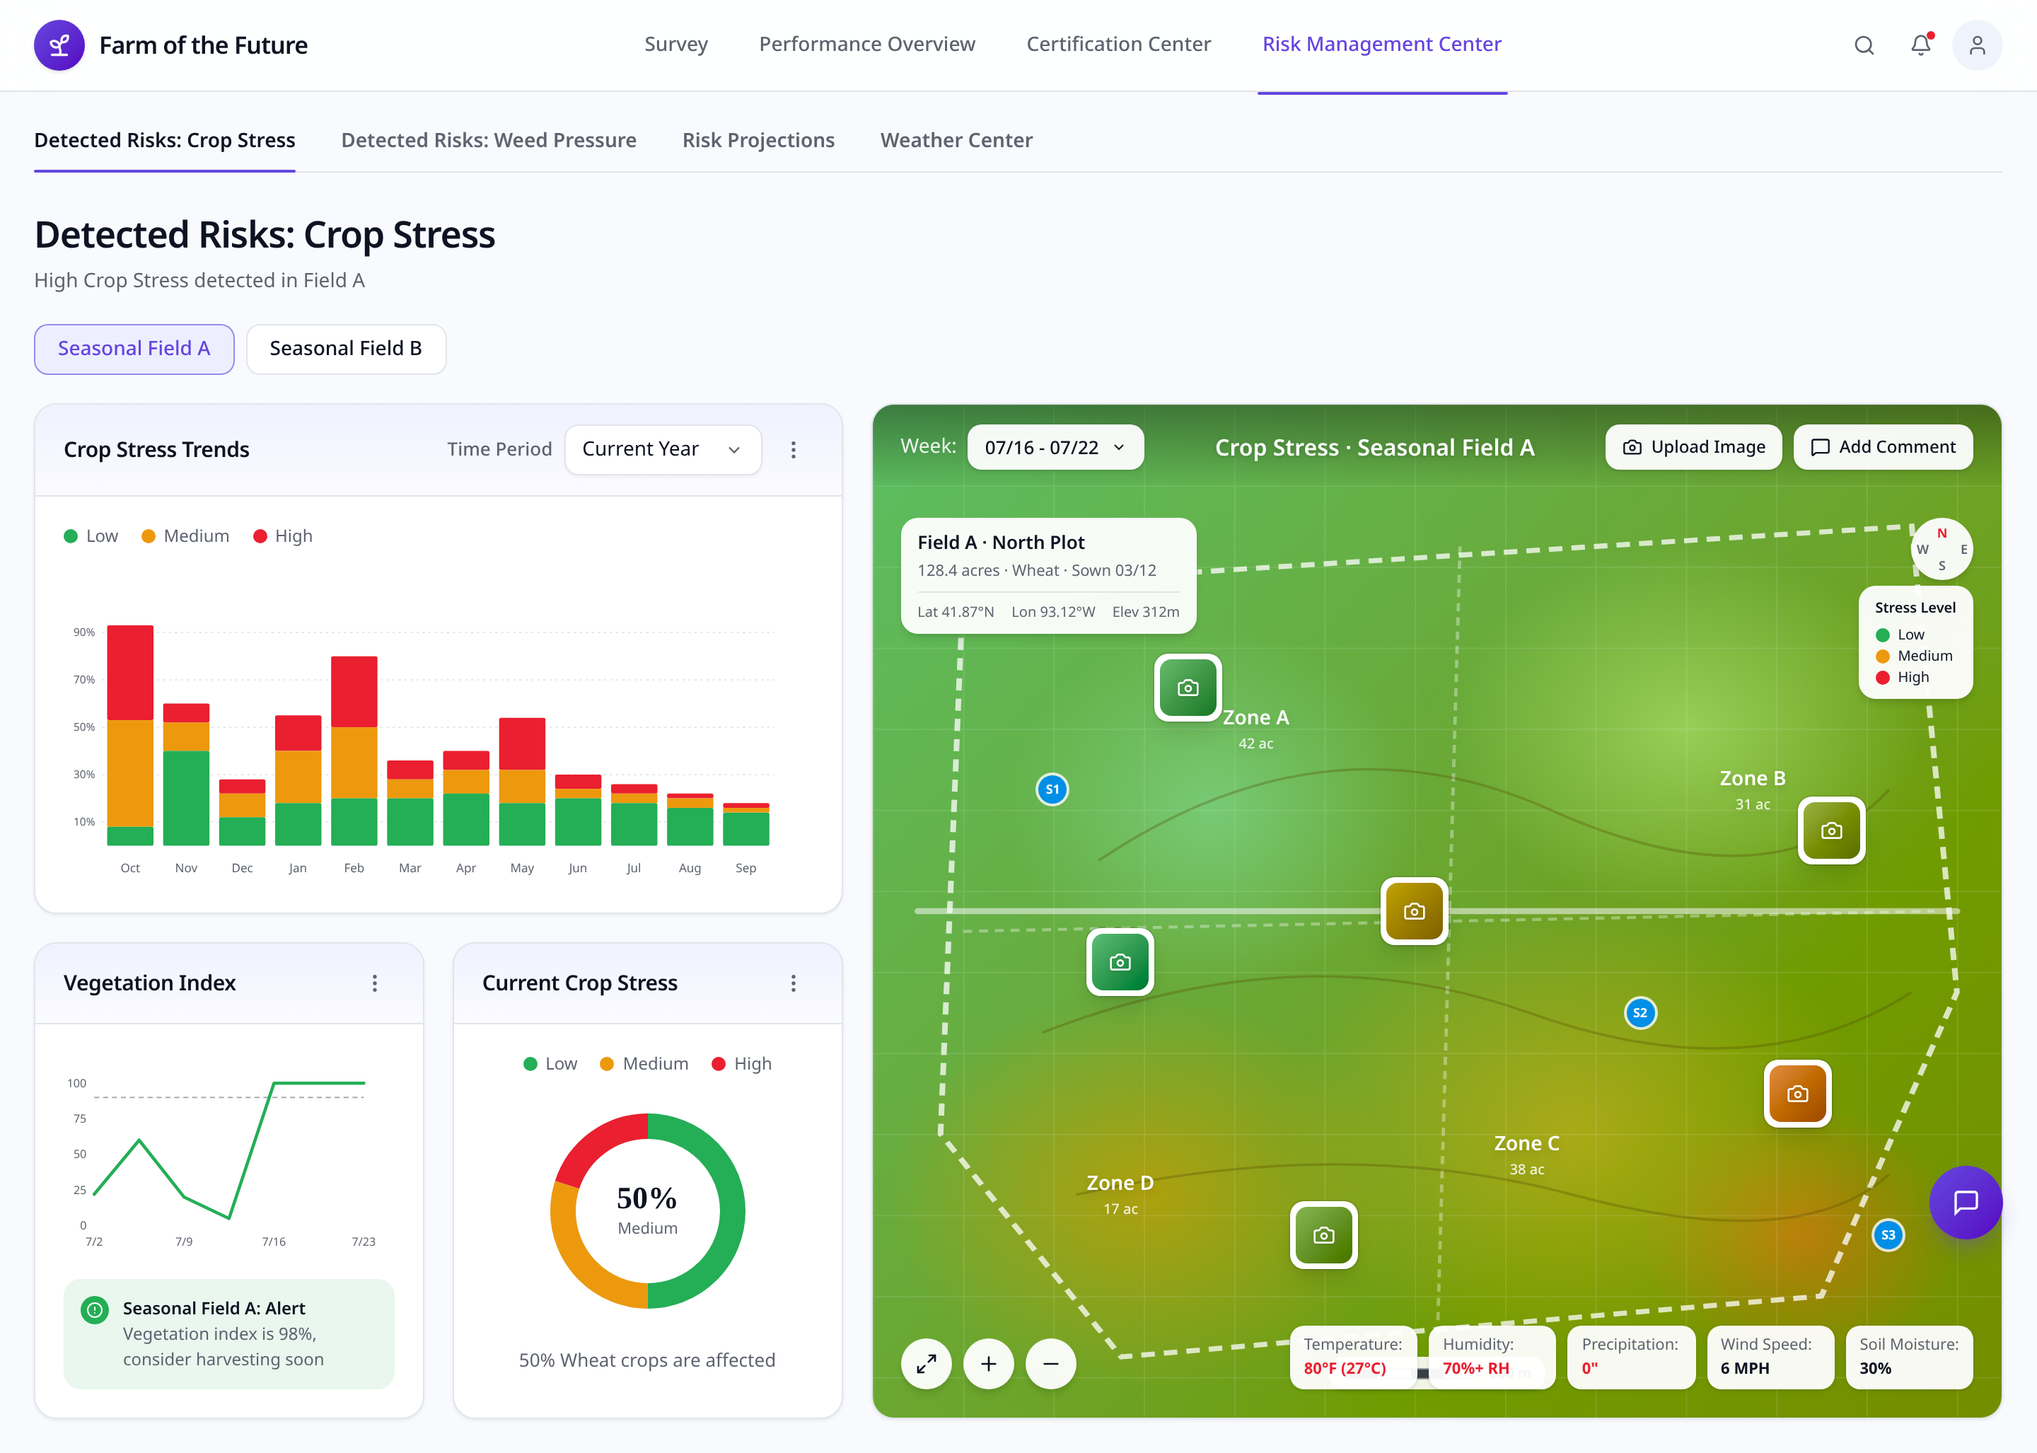
Task: Click the Upload Image button
Action: (1693, 447)
